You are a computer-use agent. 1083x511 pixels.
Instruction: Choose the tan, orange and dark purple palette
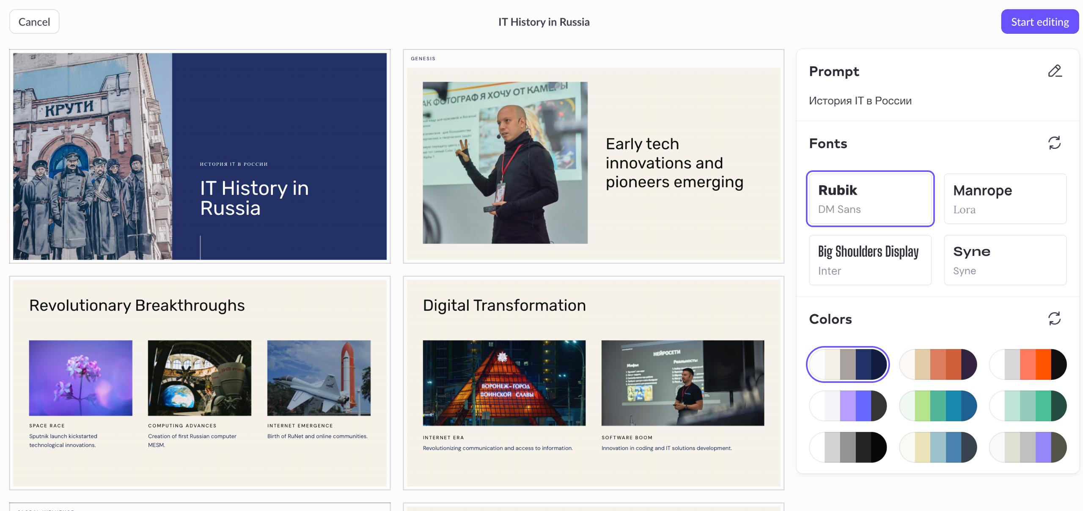(938, 364)
